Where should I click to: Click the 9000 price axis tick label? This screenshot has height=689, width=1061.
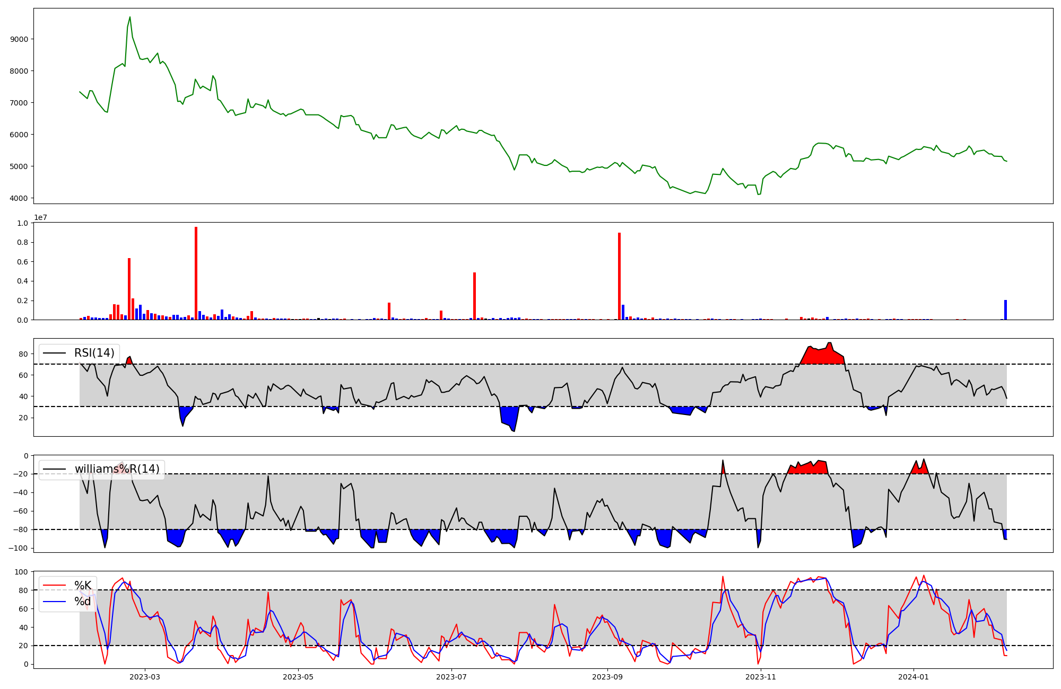pos(20,39)
